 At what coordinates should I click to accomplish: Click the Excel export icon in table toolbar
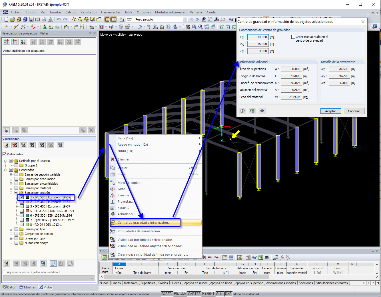pos(261,257)
